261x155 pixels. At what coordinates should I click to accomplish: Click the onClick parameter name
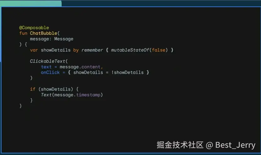pyautogui.click(x=50, y=72)
